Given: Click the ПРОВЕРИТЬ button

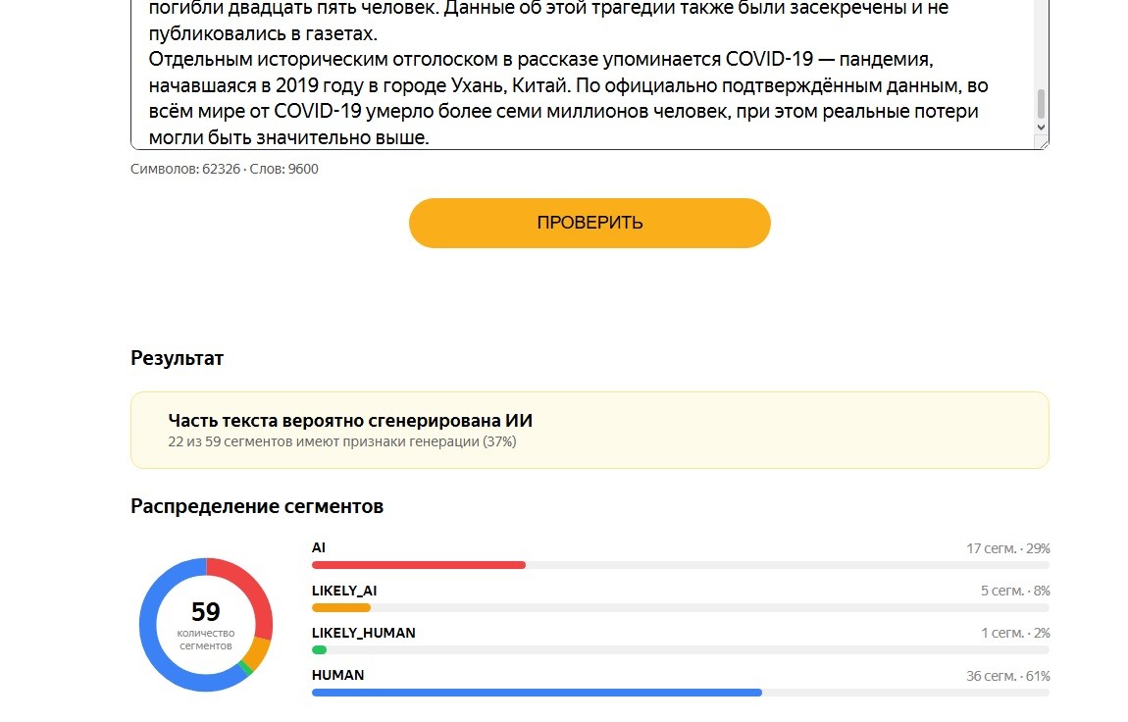Looking at the screenshot, I should coord(590,223).
